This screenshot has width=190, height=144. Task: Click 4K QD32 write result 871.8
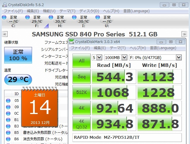pos(160,124)
